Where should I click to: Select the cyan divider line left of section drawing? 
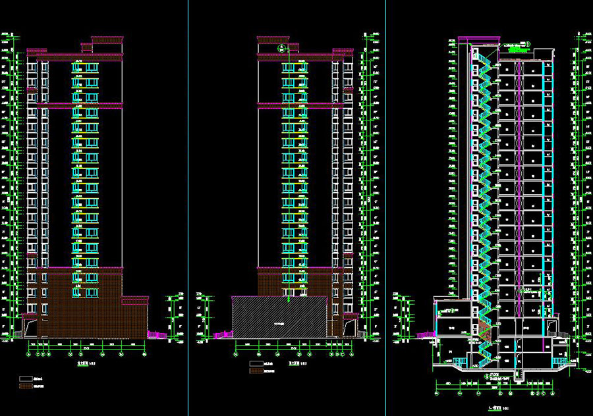click(x=385, y=197)
